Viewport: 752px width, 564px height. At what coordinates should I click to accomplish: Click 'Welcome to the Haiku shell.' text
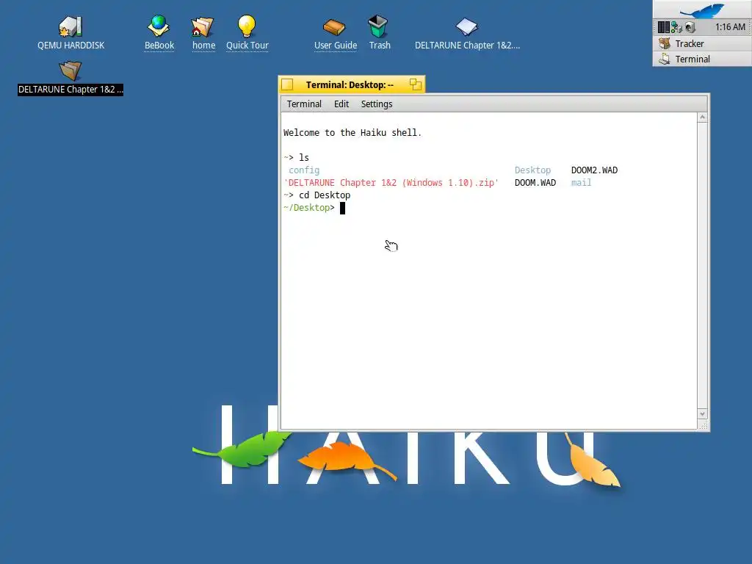pyautogui.click(x=352, y=133)
